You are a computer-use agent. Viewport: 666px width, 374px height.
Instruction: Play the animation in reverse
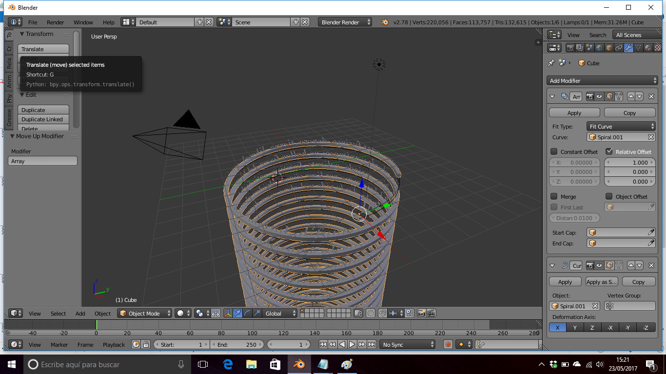click(x=342, y=344)
